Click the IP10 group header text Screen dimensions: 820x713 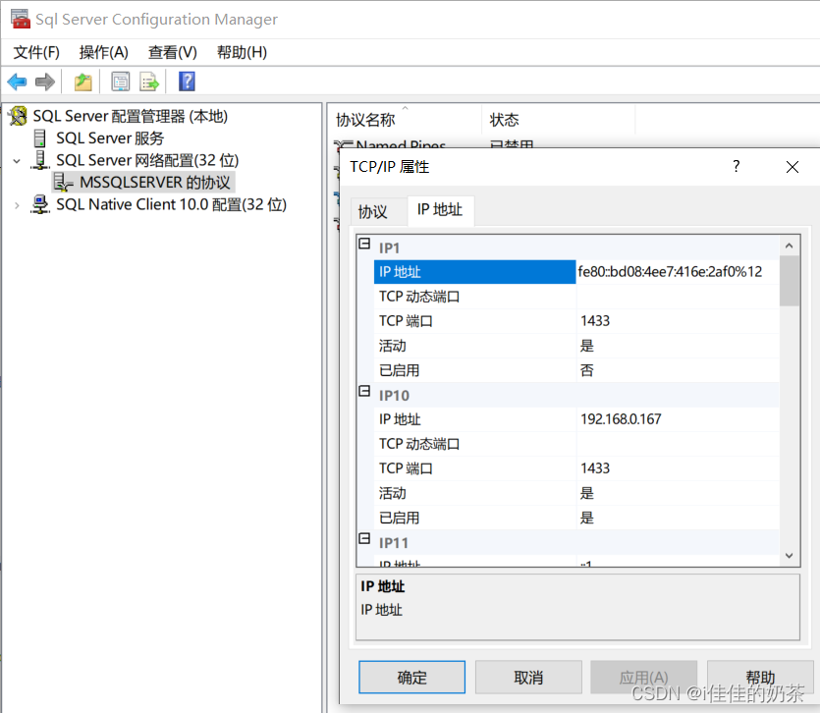tap(395, 396)
